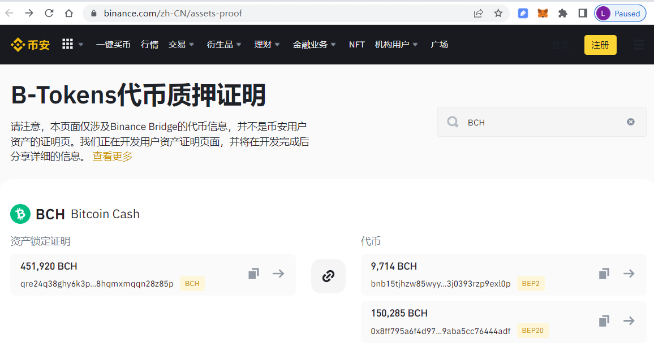Click the 查看更多 link
This screenshot has width=654, height=351.
pos(112,157)
